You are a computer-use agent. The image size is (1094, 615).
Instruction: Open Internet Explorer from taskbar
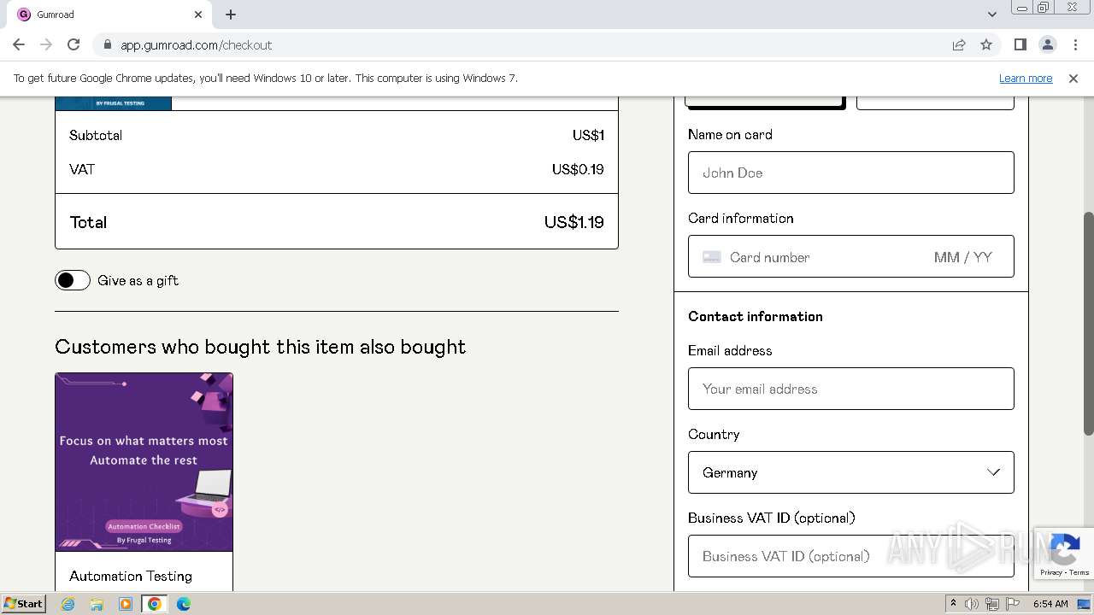click(68, 604)
